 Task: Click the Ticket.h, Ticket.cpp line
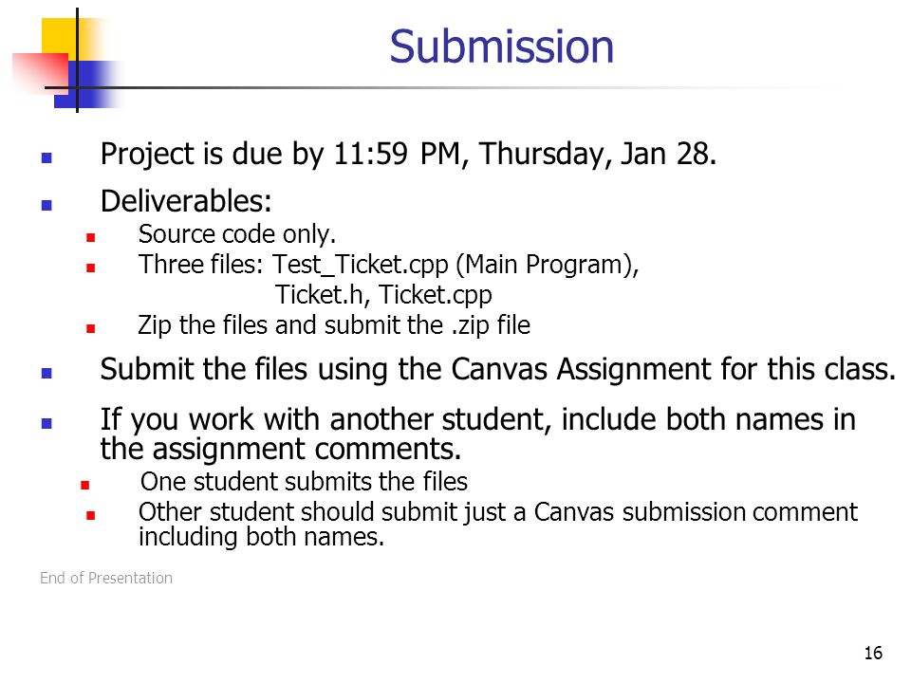coord(383,295)
